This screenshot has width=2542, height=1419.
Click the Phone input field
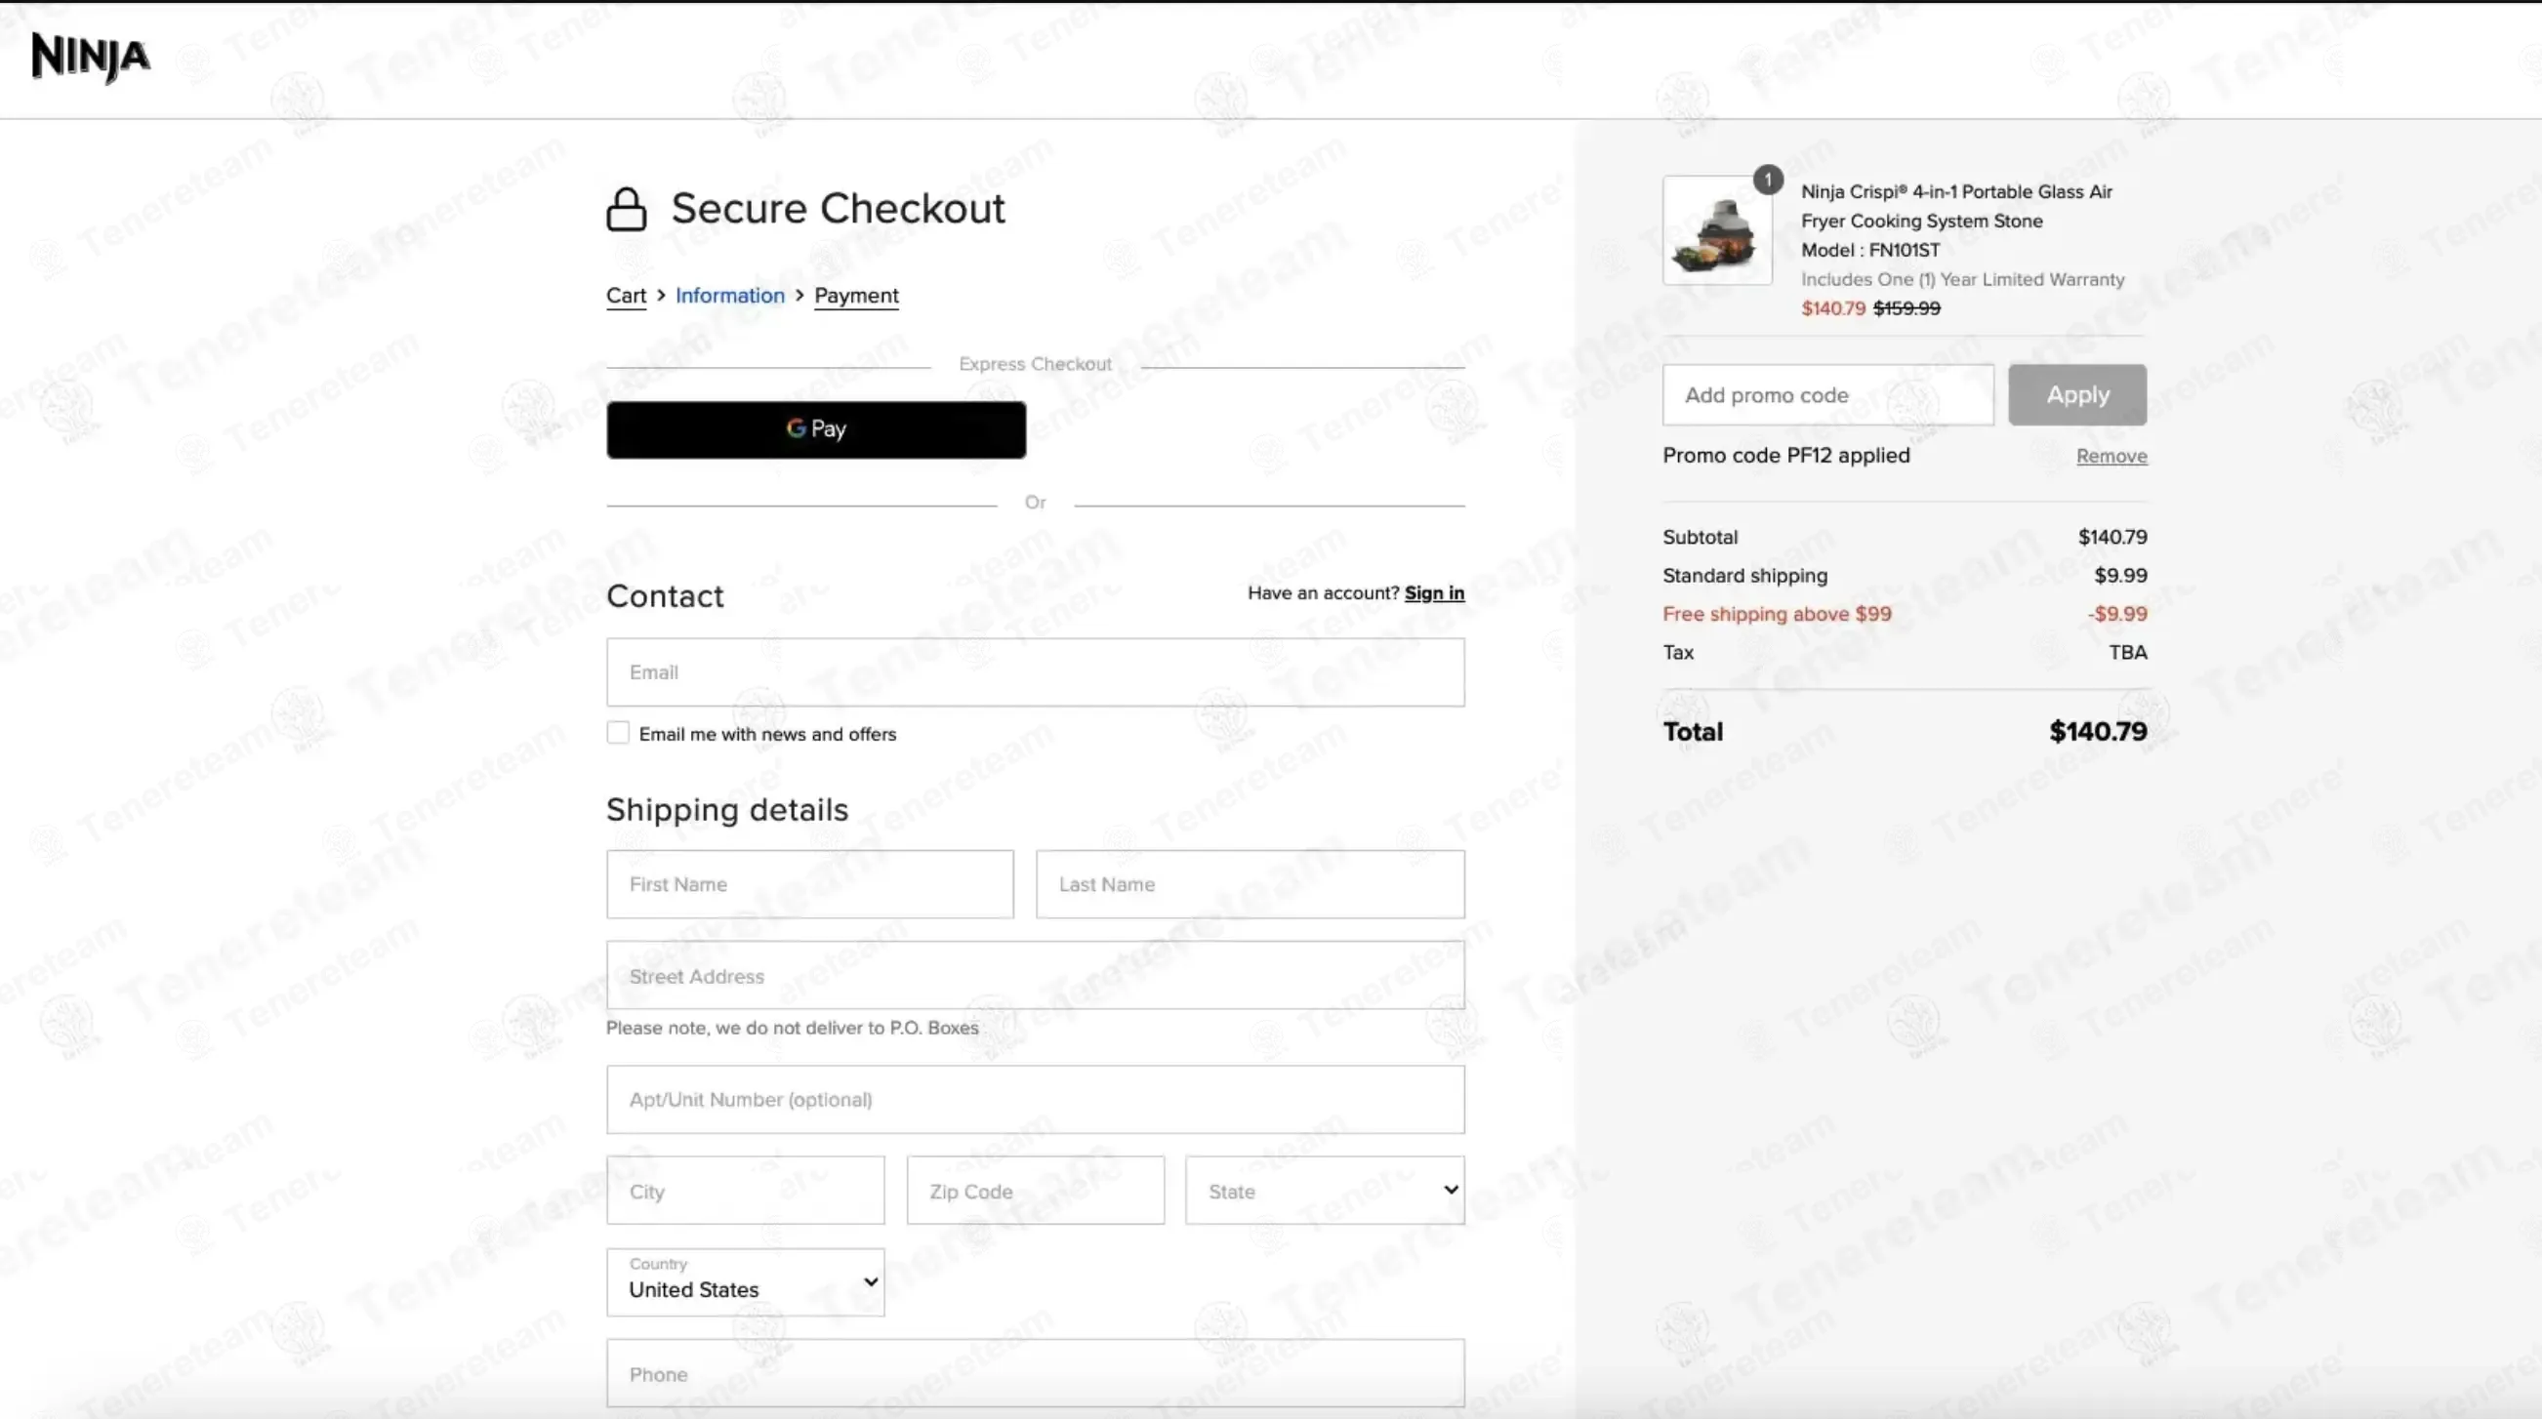click(1035, 1373)
